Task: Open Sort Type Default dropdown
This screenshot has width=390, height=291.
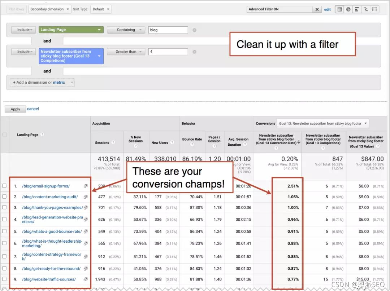Action: [x=101, y=9]
